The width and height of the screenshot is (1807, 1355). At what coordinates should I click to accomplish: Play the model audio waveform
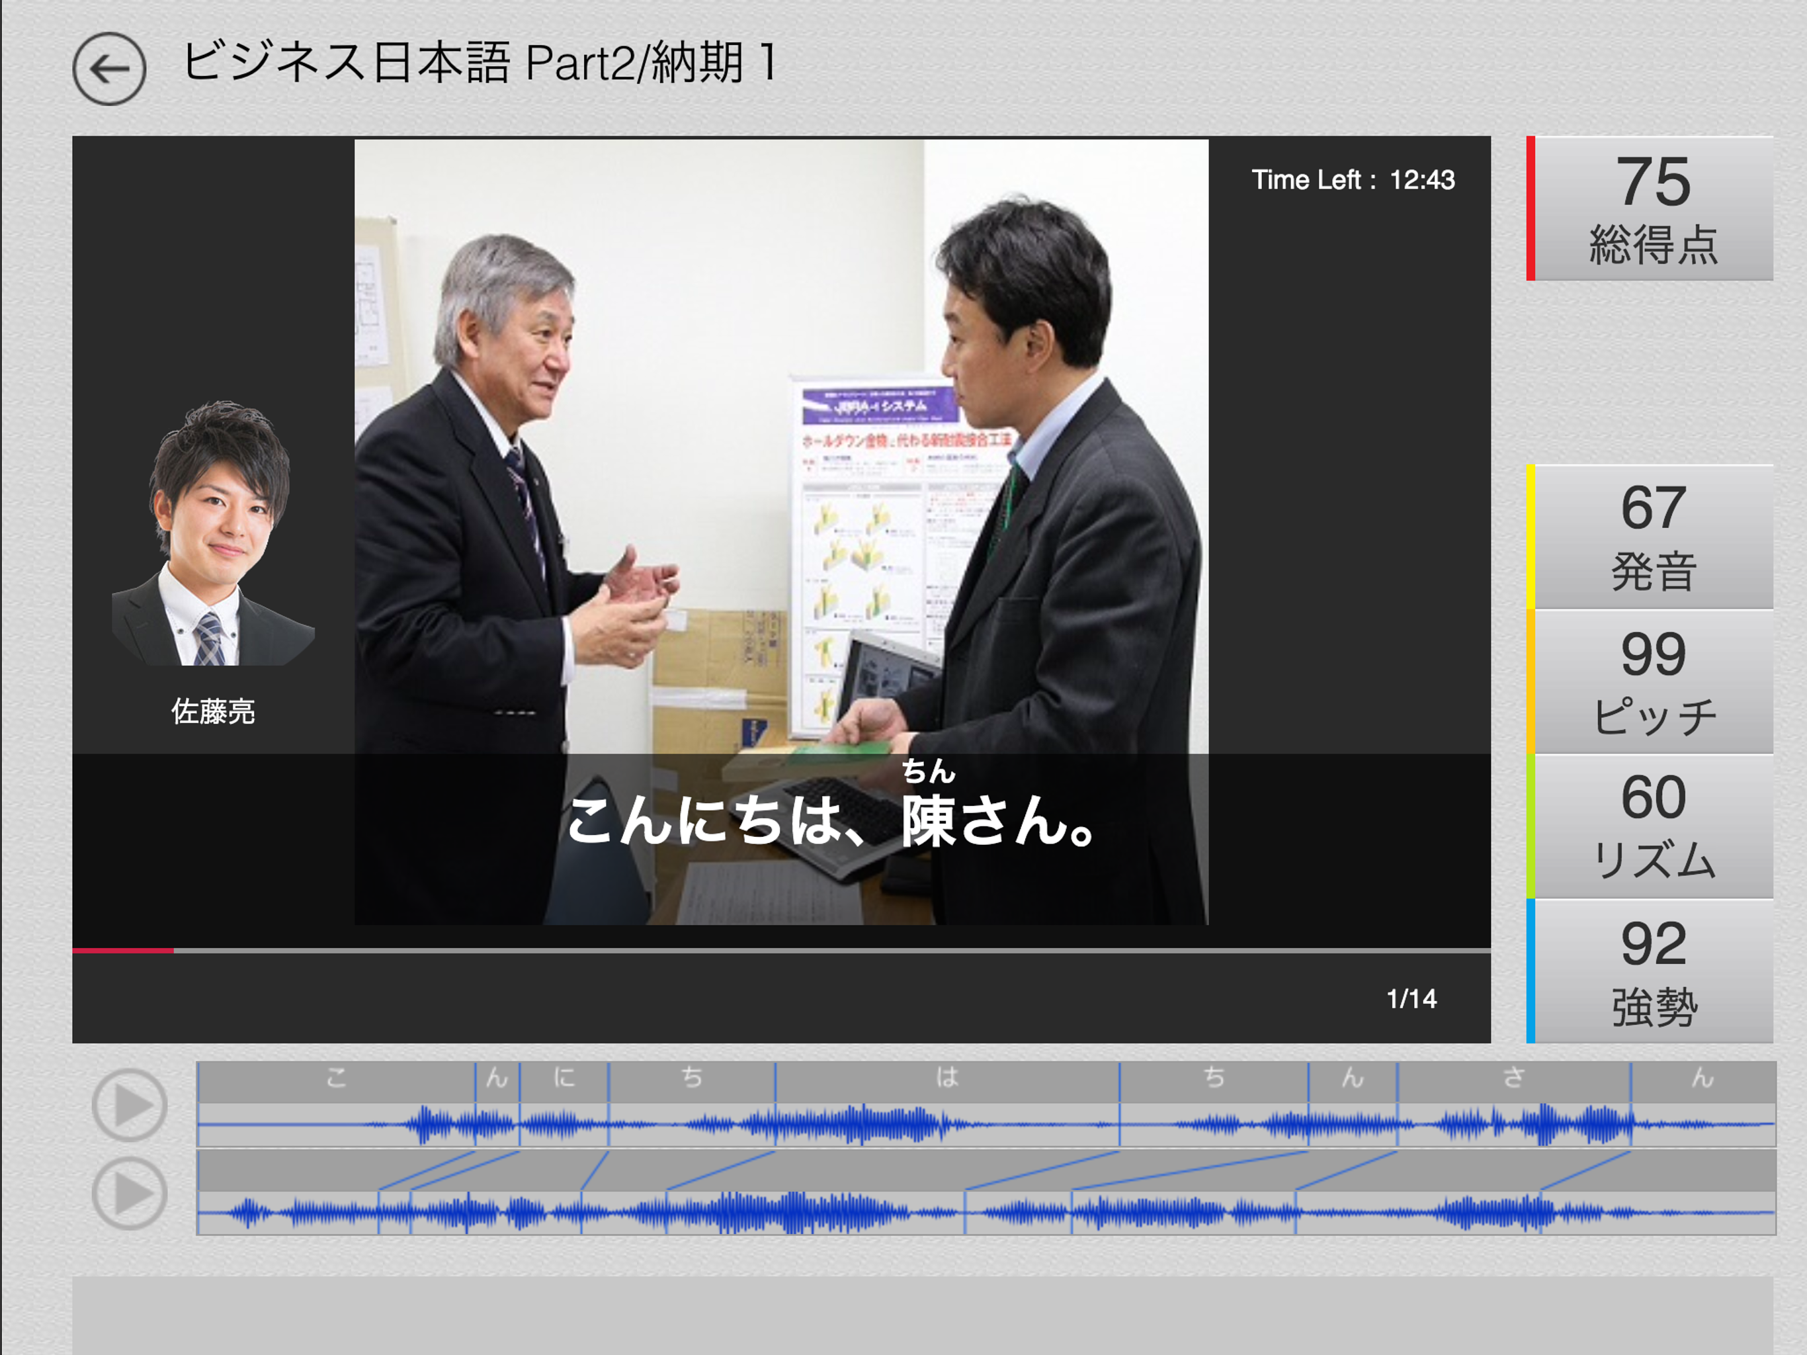point(130,1105)
